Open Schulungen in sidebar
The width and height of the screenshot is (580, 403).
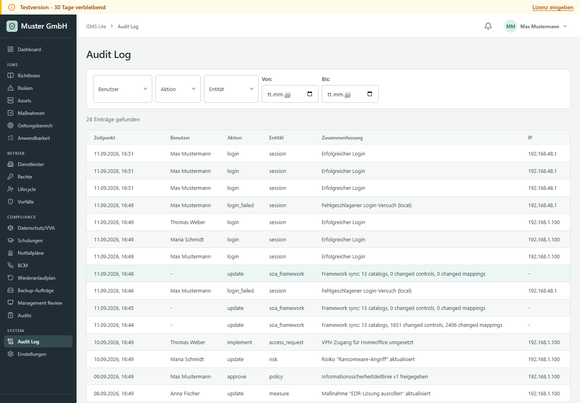point(38,240)
